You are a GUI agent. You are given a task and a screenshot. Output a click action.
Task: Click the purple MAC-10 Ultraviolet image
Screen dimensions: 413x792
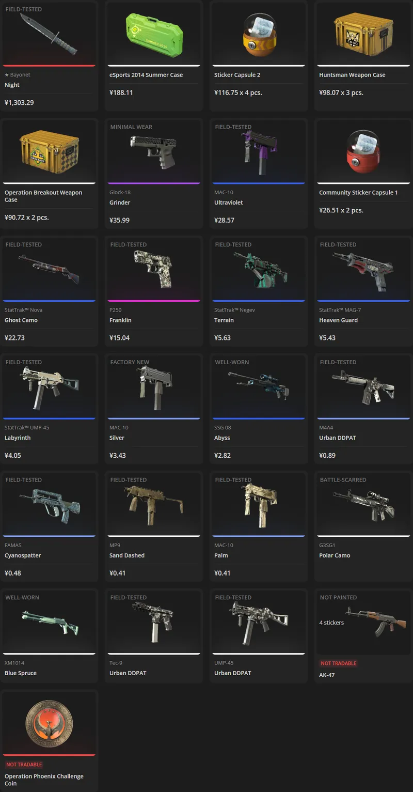point(259,151)
